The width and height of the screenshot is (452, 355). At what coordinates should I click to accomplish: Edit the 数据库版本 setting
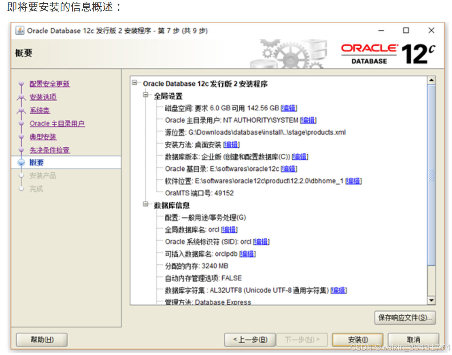tap(299, 156)
